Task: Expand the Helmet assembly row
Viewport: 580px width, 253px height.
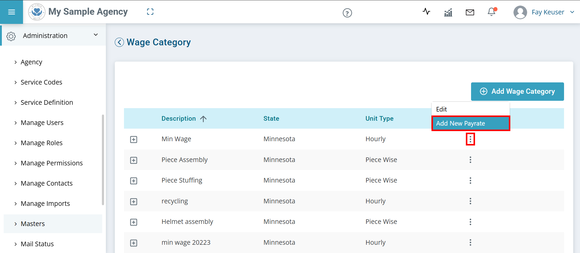Action: click(133, 222)
